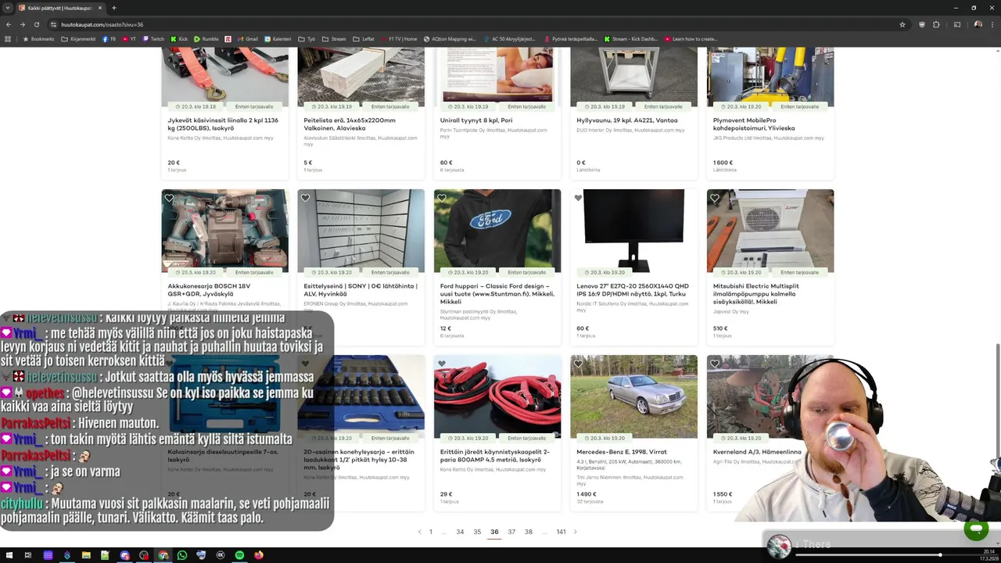The width and height of the screenshot is (1001, 563).
Task: Open the Chrome extensions puzzle icon
Action: [936, 24]
